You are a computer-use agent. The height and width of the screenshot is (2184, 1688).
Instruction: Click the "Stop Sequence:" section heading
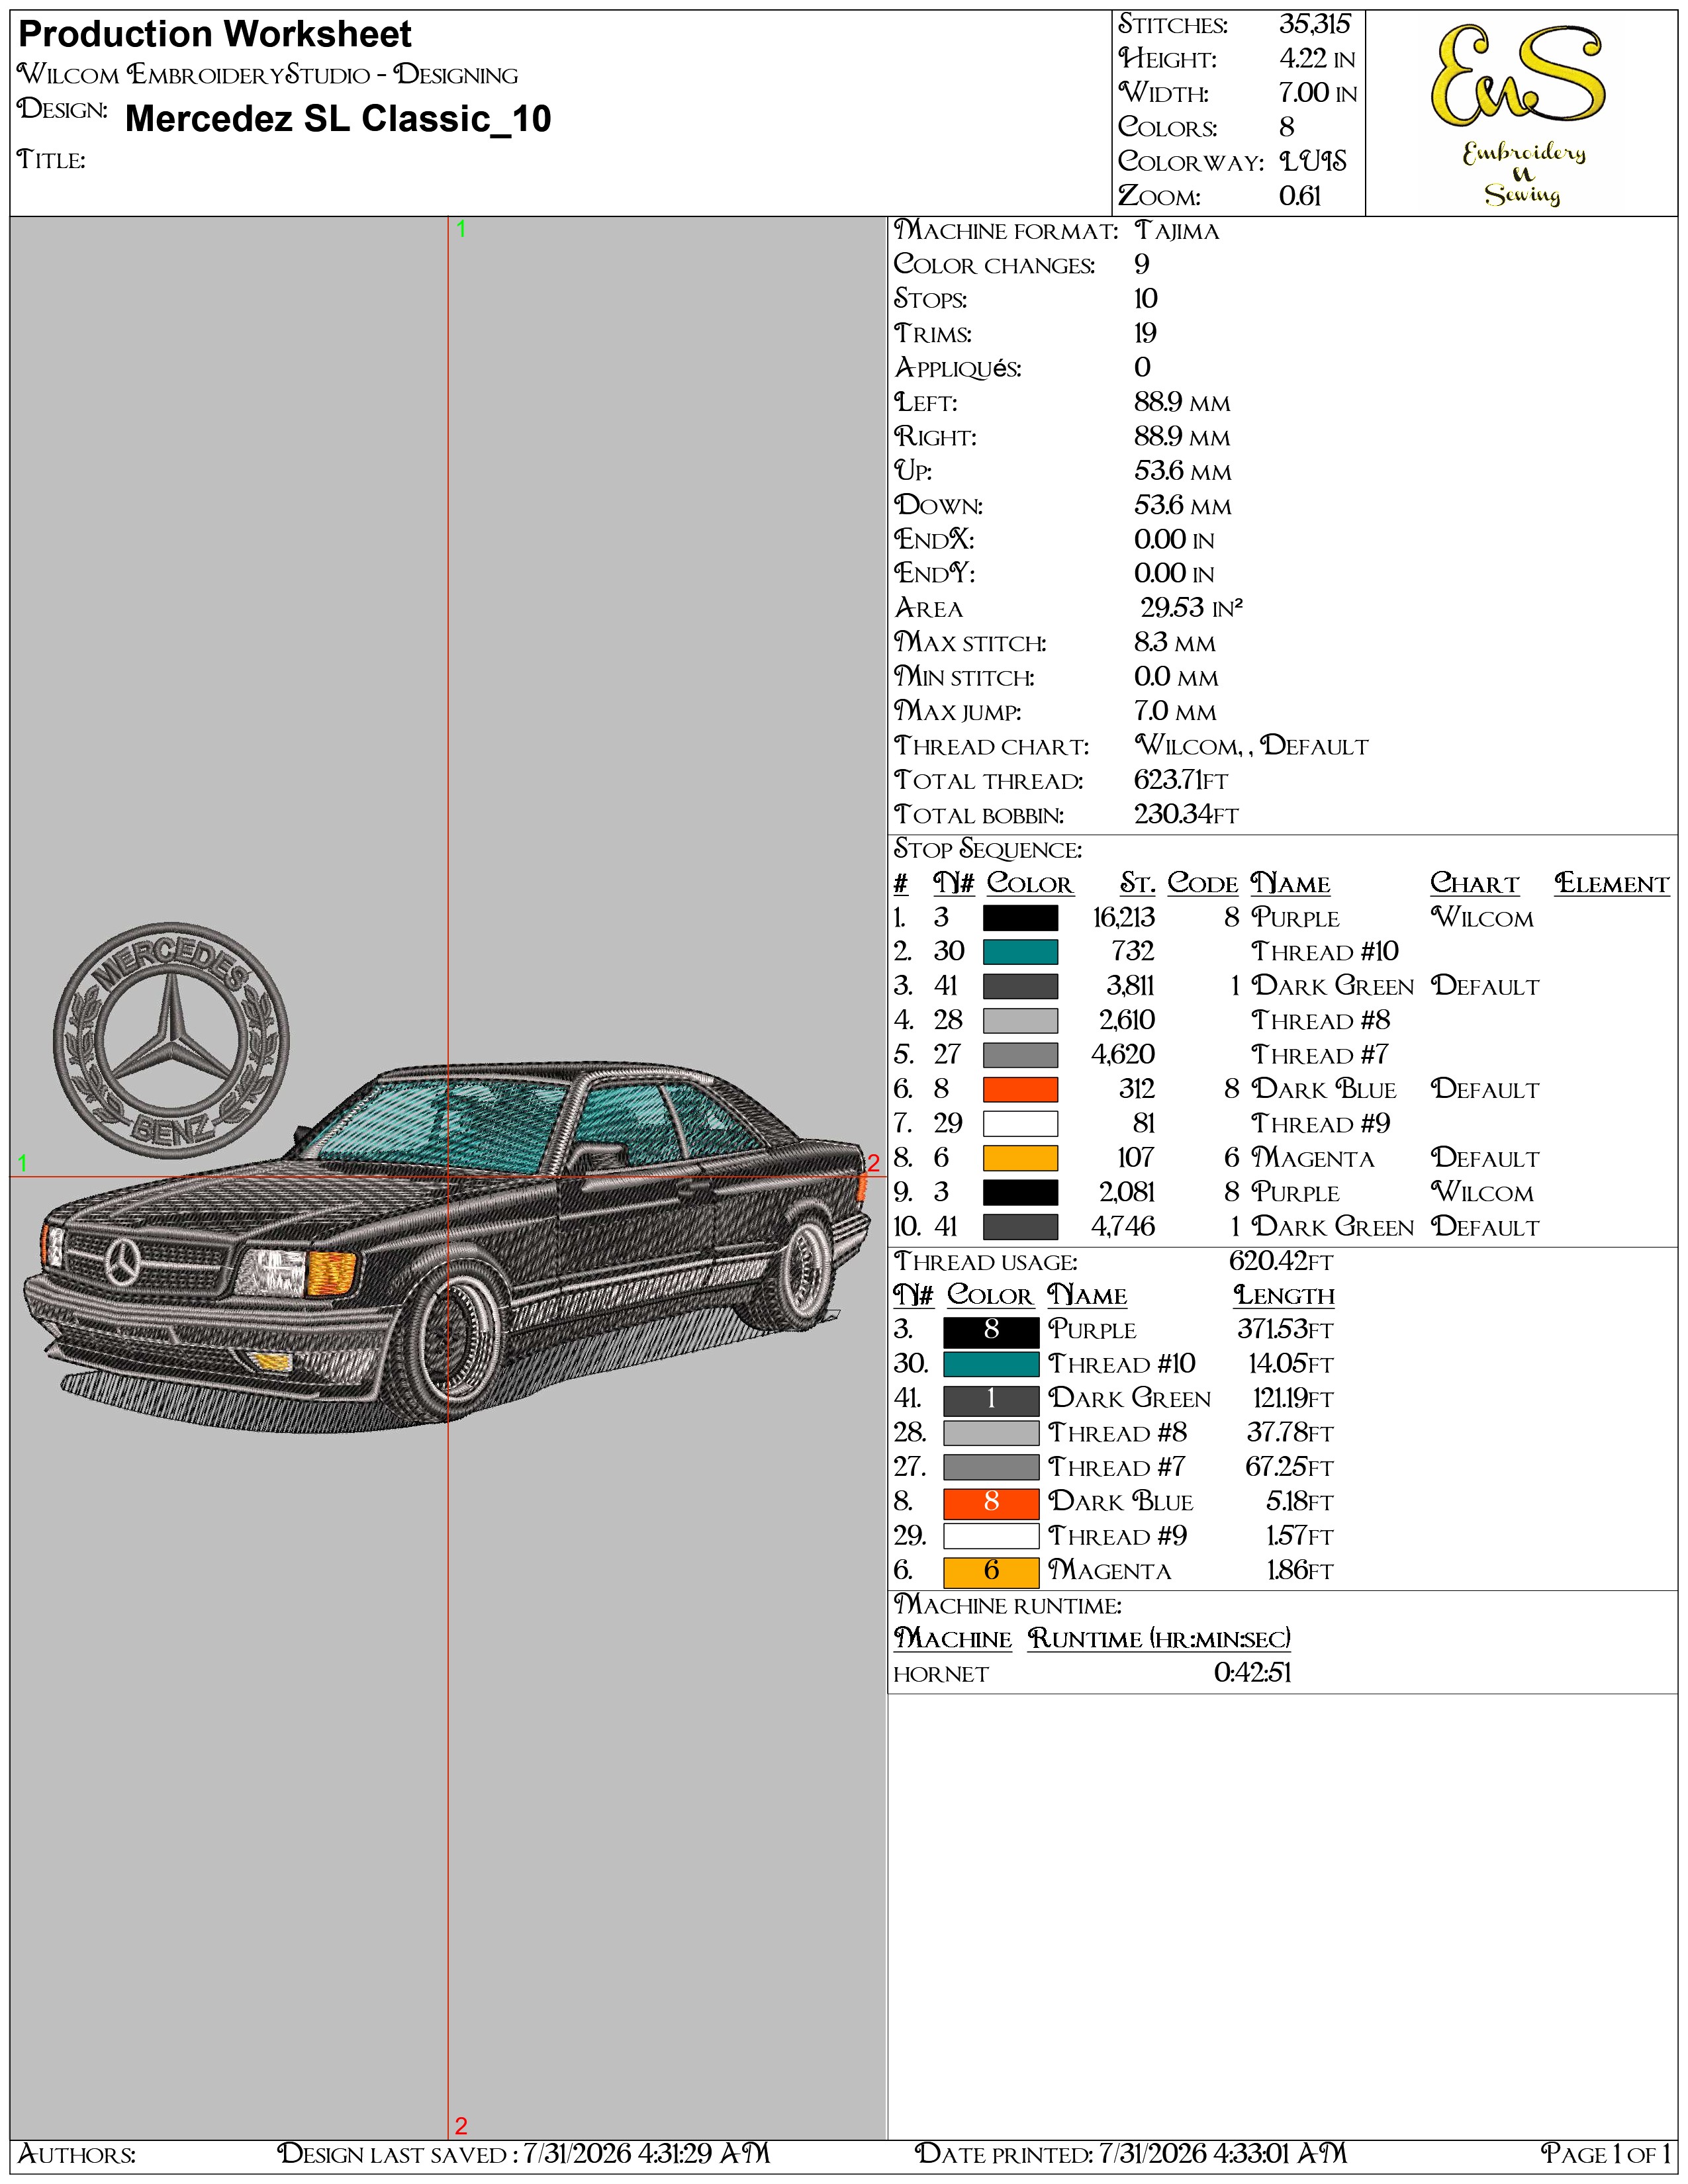[x=987, y=850]
